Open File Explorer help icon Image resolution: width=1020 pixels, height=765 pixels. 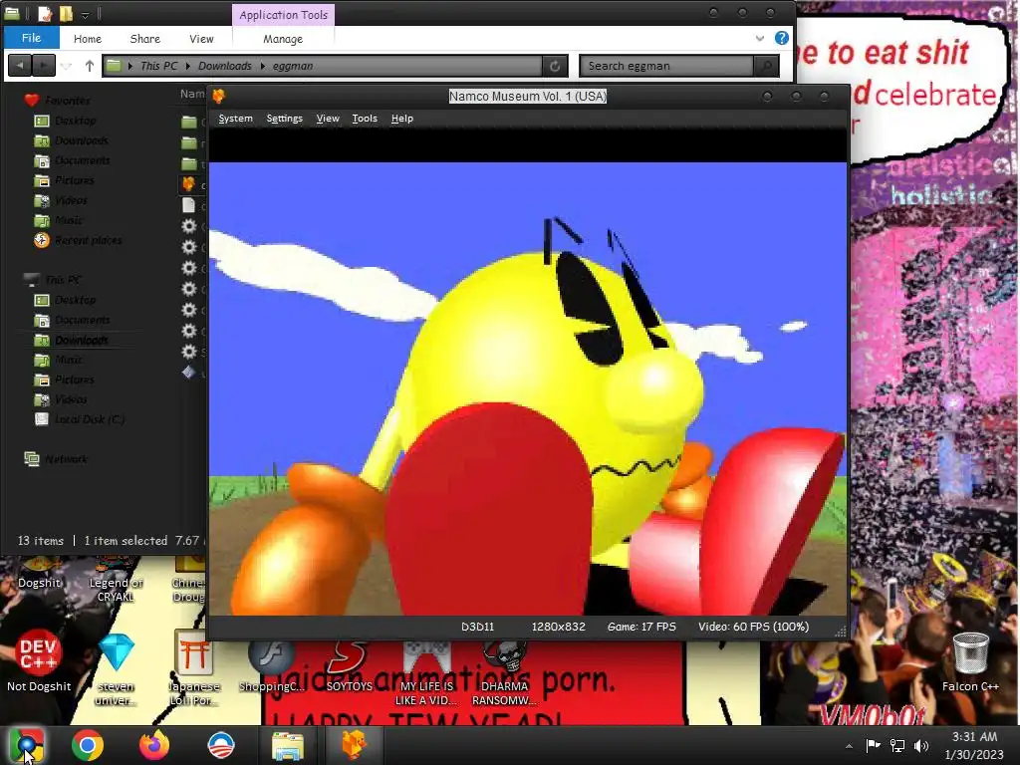click(782, 38)
